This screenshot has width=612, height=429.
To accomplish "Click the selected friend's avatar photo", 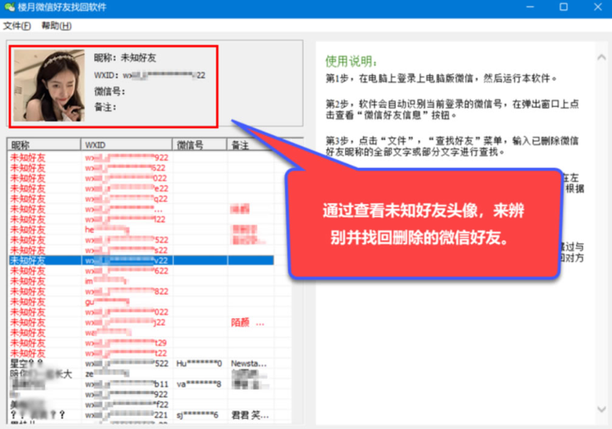I will pyautogui.click(x=49, y=86).
